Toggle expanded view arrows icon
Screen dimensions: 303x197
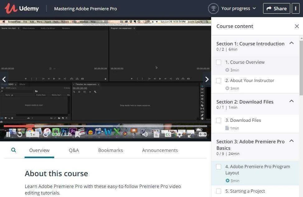coord(202,135)
